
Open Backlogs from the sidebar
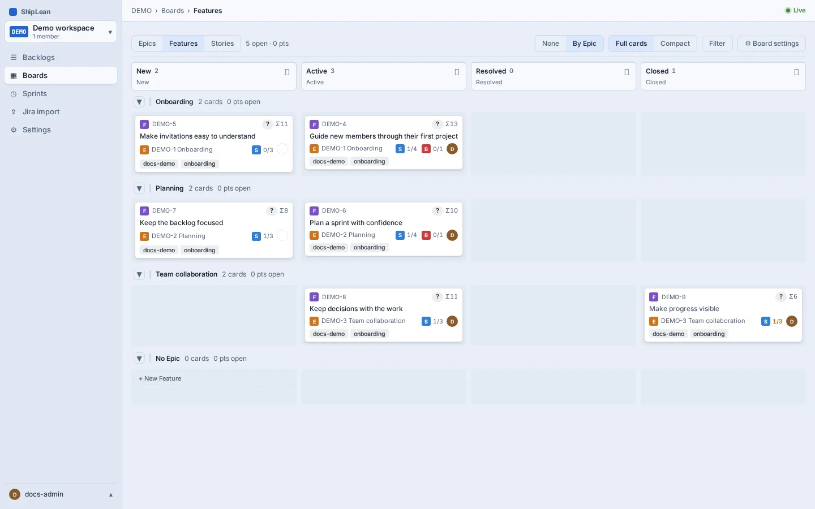click(61, 57)
